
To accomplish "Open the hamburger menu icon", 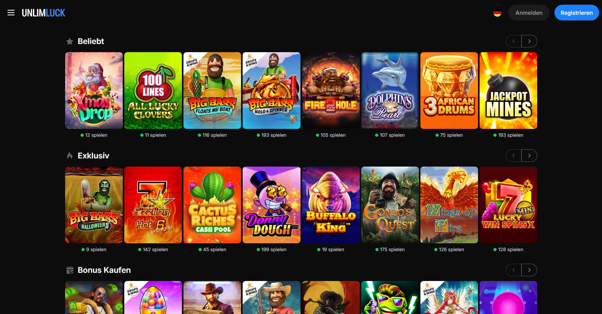I will click(x=11, y=13).
